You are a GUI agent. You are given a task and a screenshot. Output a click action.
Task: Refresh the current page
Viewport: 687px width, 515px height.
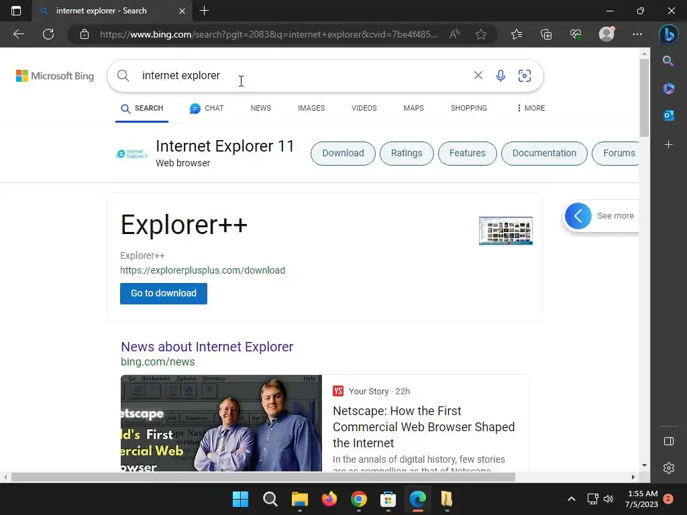[48, 34]
